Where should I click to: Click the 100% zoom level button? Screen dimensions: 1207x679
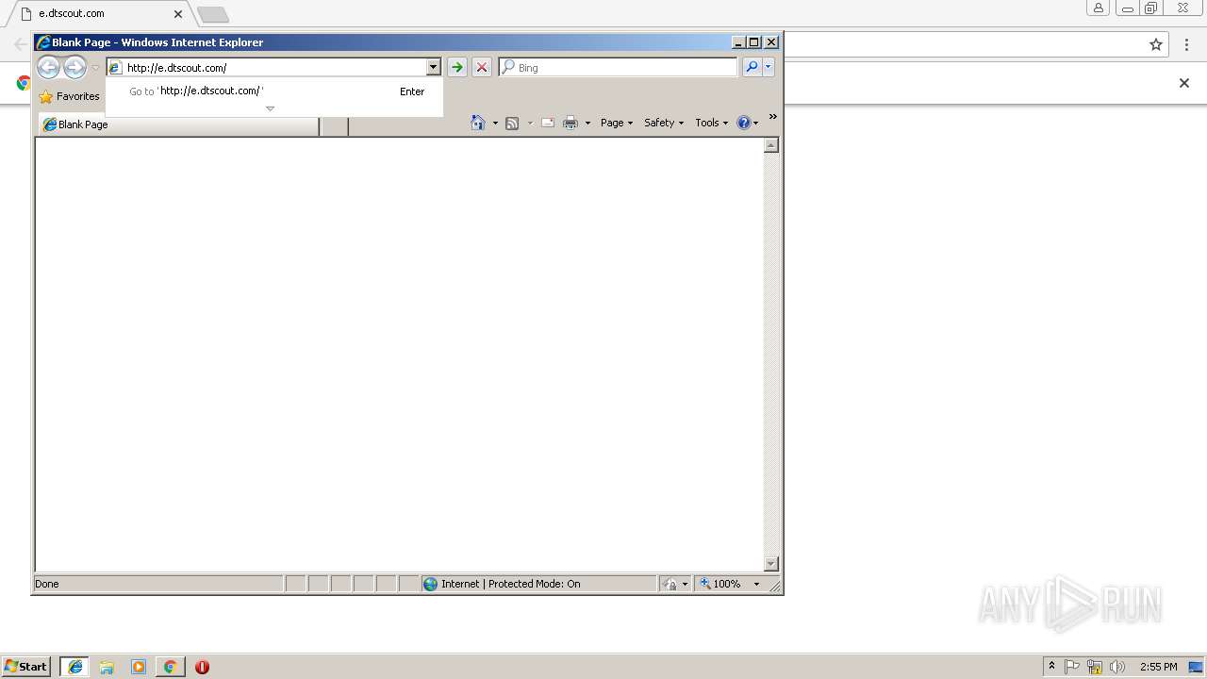(x=720, y=584)
